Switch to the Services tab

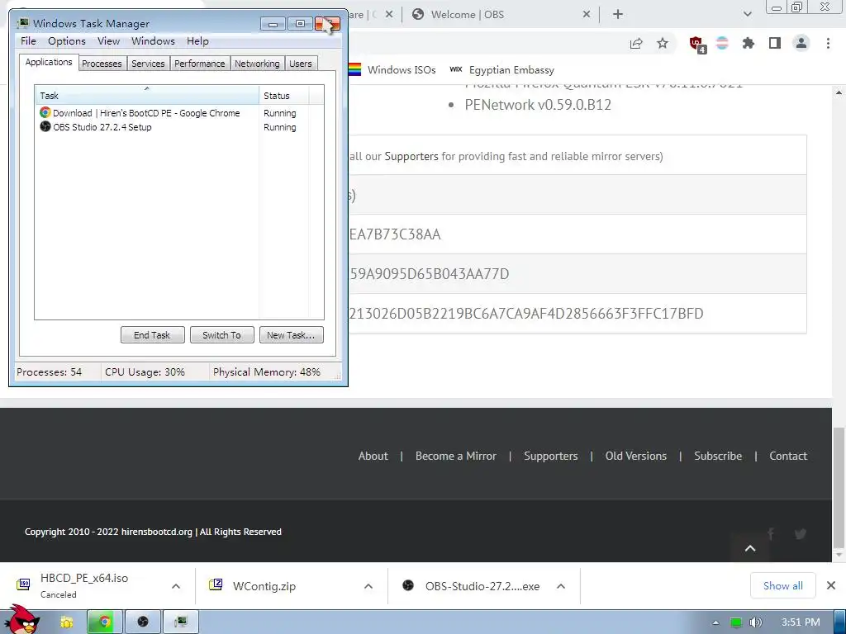point(149,64)
